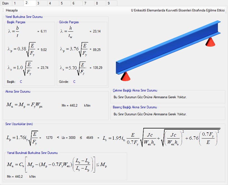The height and width of the screenshot is (185, 228).
Task: Click the Gövde classification value C
Action: (x=74, y=82)
